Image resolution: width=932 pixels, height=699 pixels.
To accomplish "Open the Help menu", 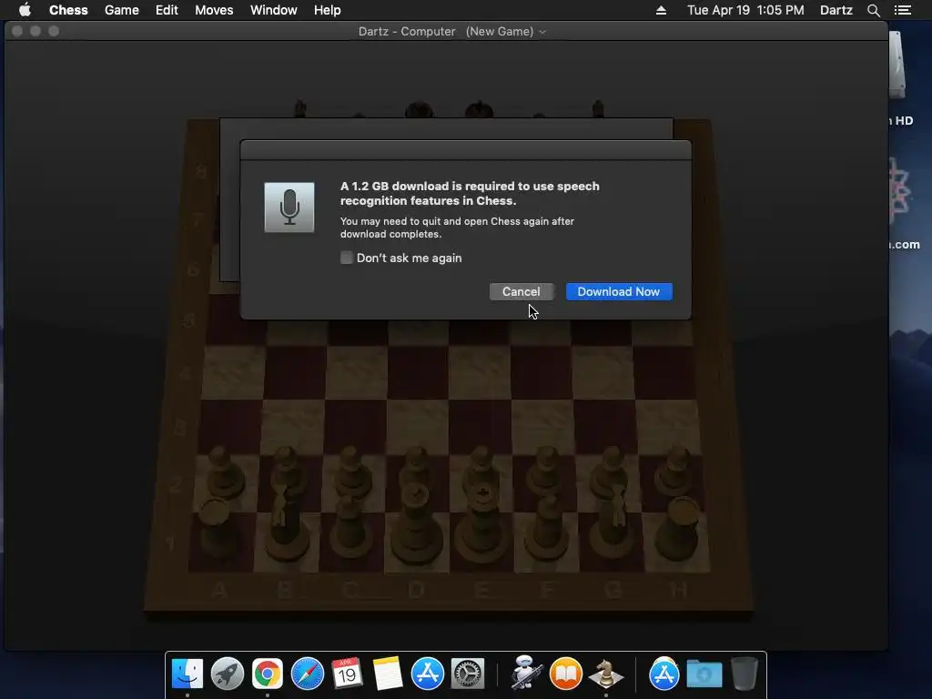I will (328, 10).
